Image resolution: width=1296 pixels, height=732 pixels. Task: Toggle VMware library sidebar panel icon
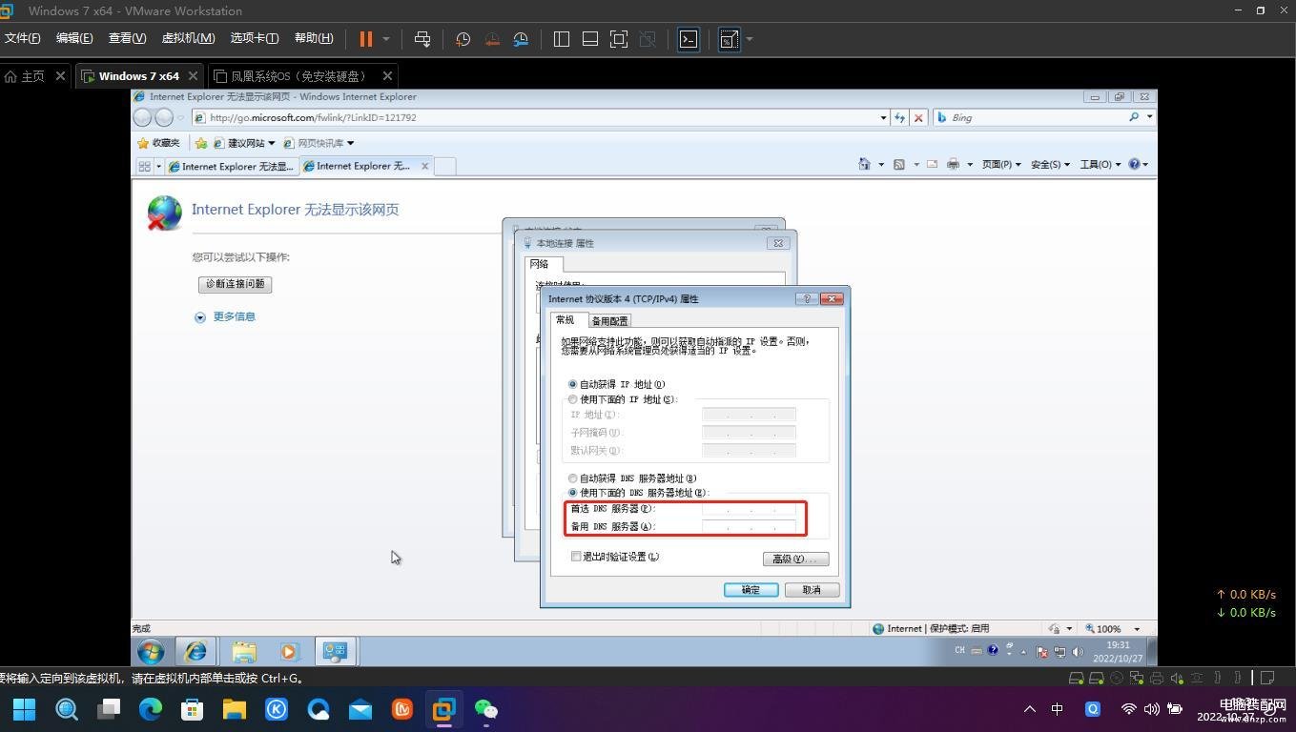[x=562, y=39]
